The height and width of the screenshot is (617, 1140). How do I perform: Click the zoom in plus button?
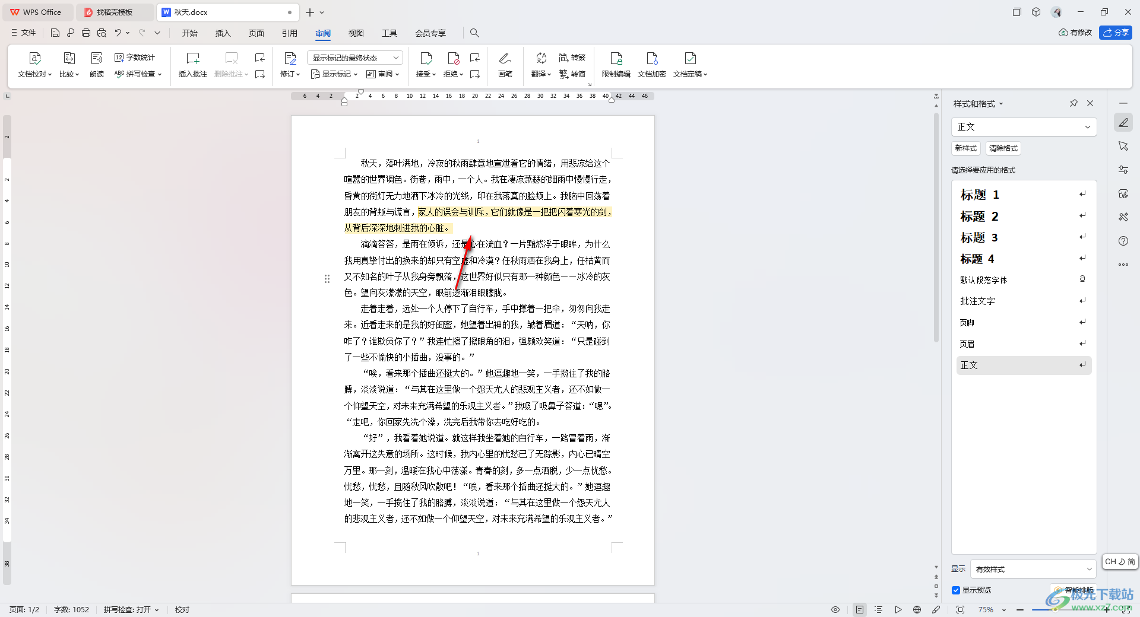click(1107, 609)
